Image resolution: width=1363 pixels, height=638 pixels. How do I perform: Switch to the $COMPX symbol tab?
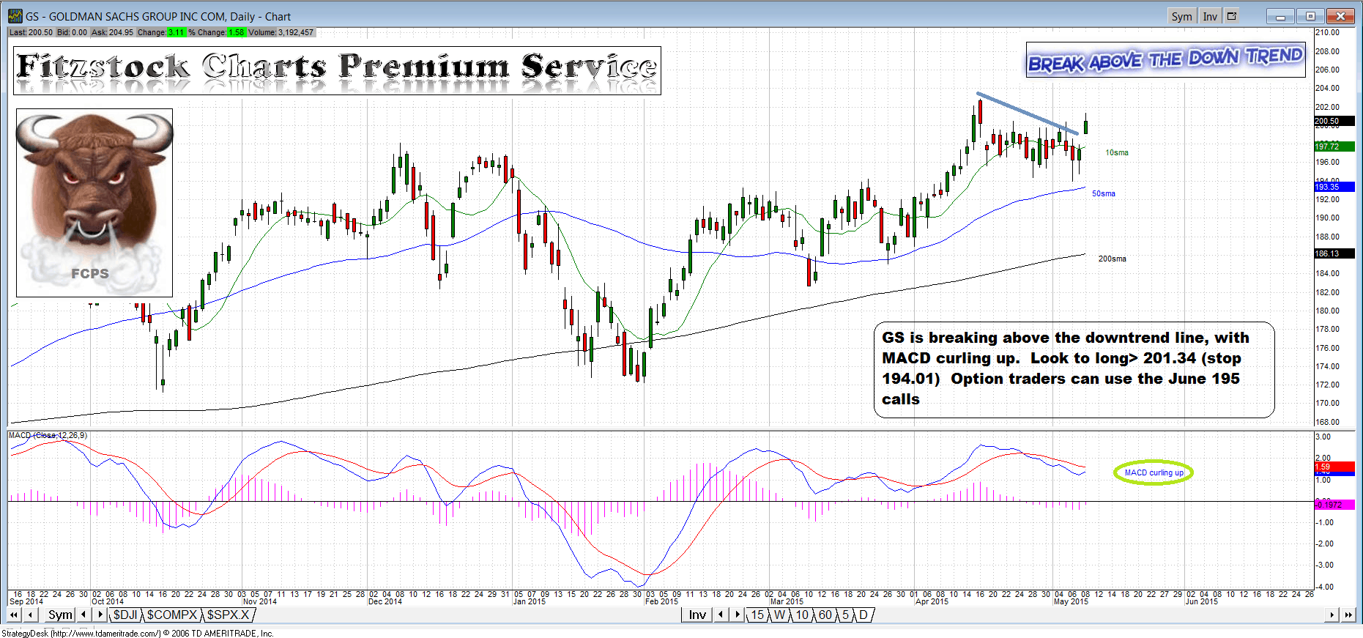coord(172,615)
